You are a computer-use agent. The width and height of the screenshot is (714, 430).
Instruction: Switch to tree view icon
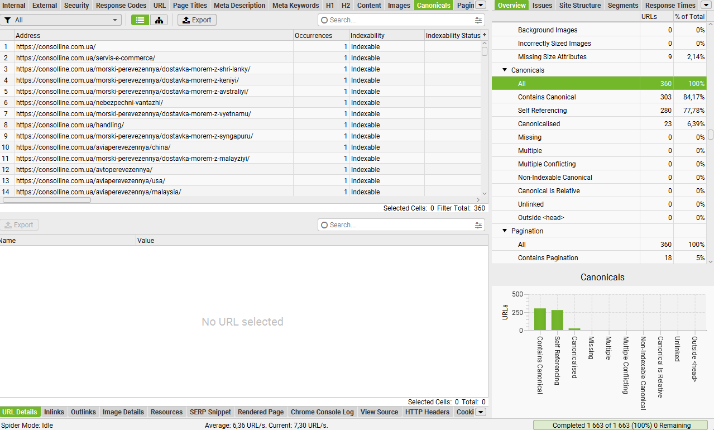[x=159, y=20]
